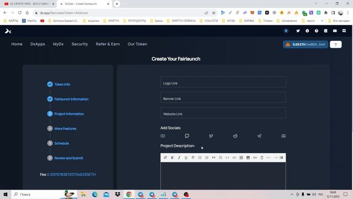Open the Home menu item

pyautogui.click(x=17, y=44)
